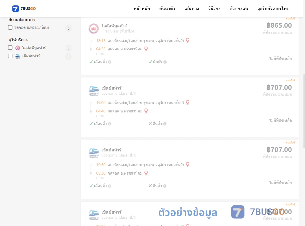This screenshot has width=305, height=226.
Task: Click the ผู้ให้บริการ filter heading
Action: (x=18, y=40)
